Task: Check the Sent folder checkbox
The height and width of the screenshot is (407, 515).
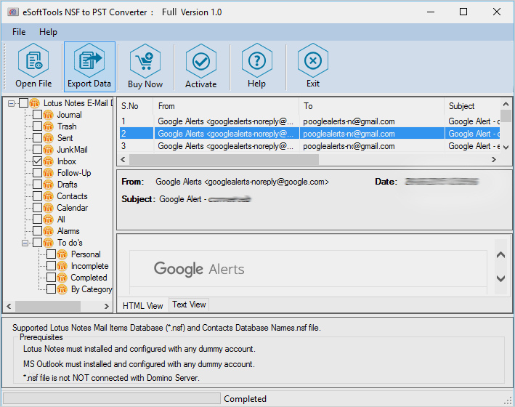Action: coord(38,138)
